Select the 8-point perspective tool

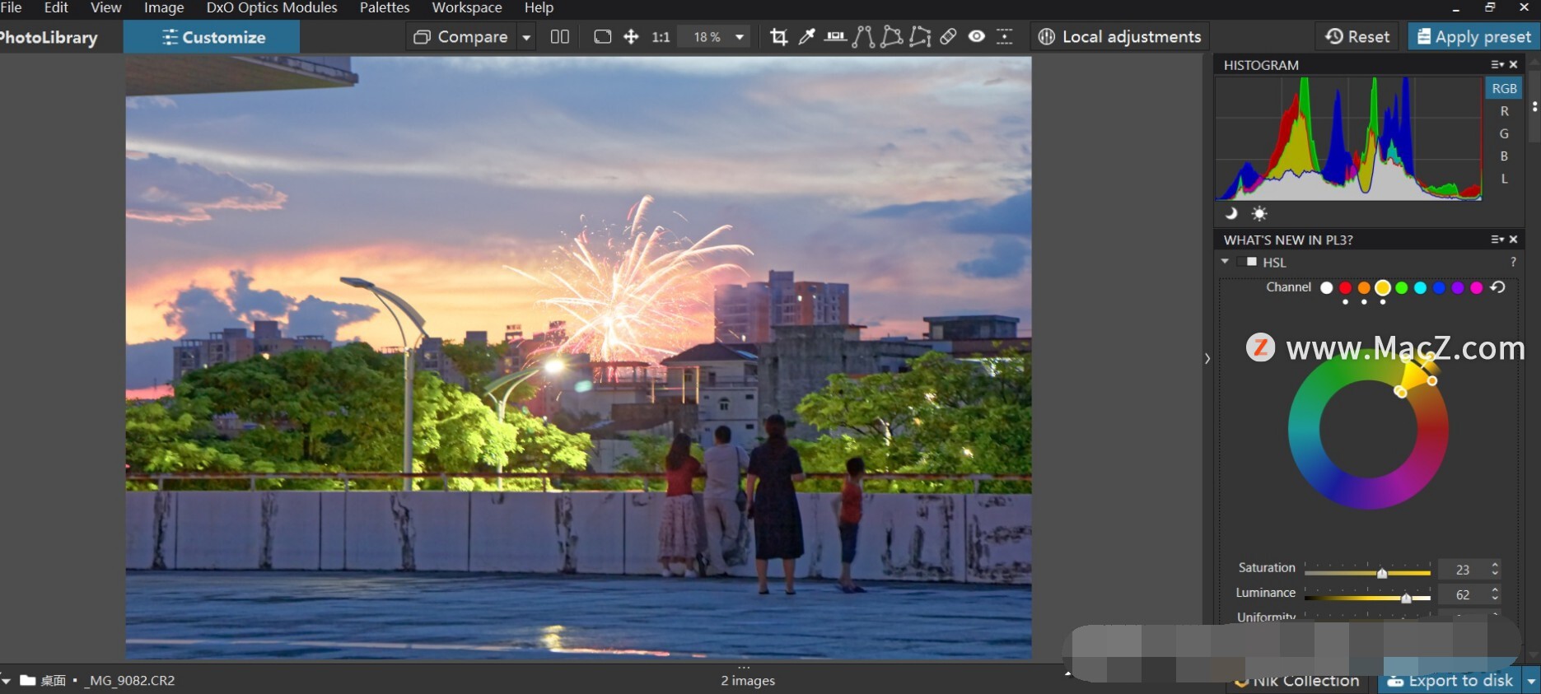click(x=920, y=37)
